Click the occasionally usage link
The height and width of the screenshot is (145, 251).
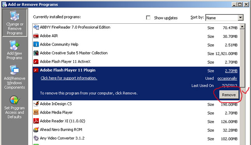pyautogui.click(x=227, y=79)
